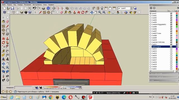
Task: Select the Arc tool in top toolbar
Action: 53,12
